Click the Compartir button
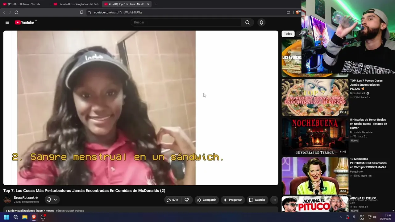 click(206, 200)
